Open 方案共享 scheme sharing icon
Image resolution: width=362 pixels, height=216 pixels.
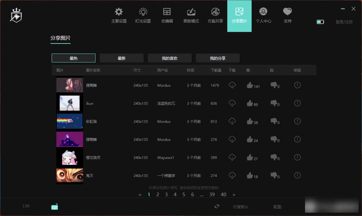tap(215, 12)
